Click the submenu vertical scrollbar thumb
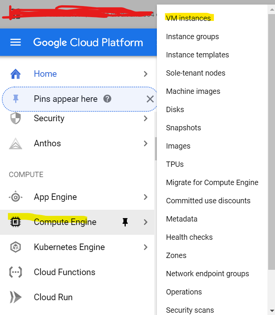 click(272, 142)
